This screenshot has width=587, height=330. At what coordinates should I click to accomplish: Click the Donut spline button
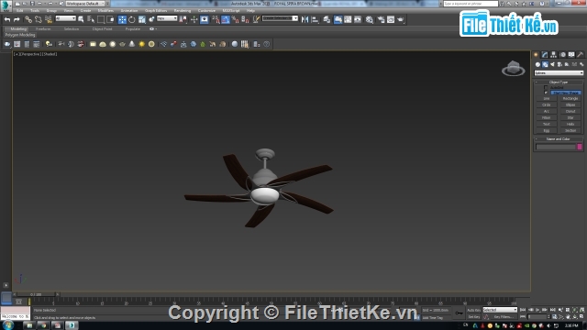point(570,111)
